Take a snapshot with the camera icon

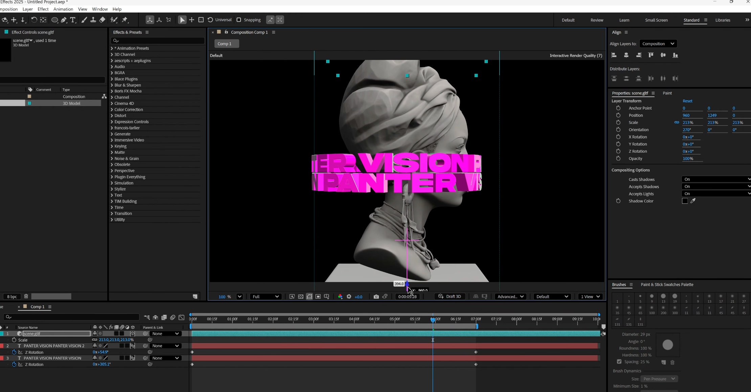tap(376, 297)
